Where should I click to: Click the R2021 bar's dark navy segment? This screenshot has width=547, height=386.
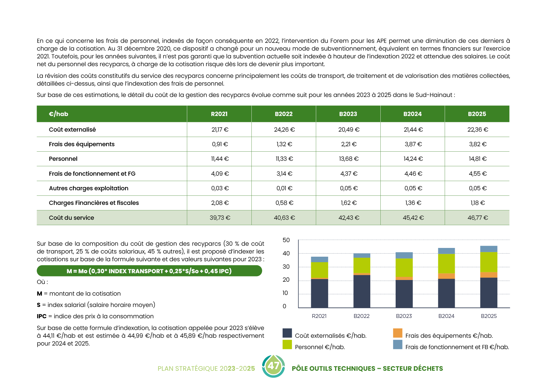pos(319,293)
